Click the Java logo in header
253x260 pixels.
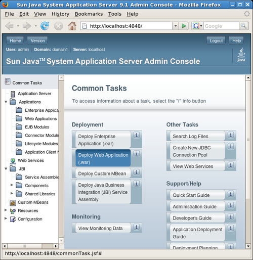pos(241,55)
